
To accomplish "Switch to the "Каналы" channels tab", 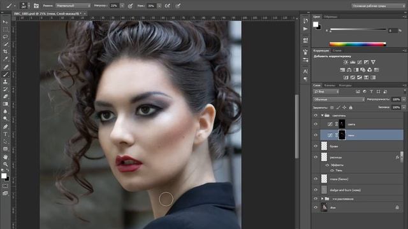I will (x=330, y=85).
